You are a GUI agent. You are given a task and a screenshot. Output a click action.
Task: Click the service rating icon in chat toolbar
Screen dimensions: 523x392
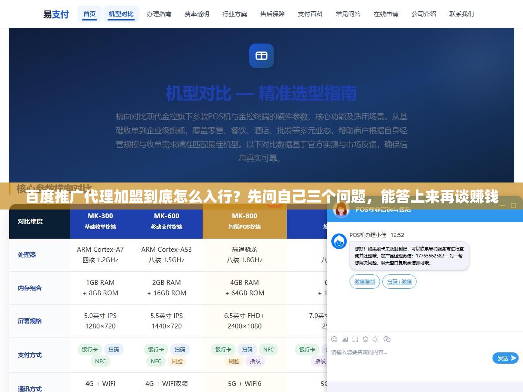[x=366, y=339]
